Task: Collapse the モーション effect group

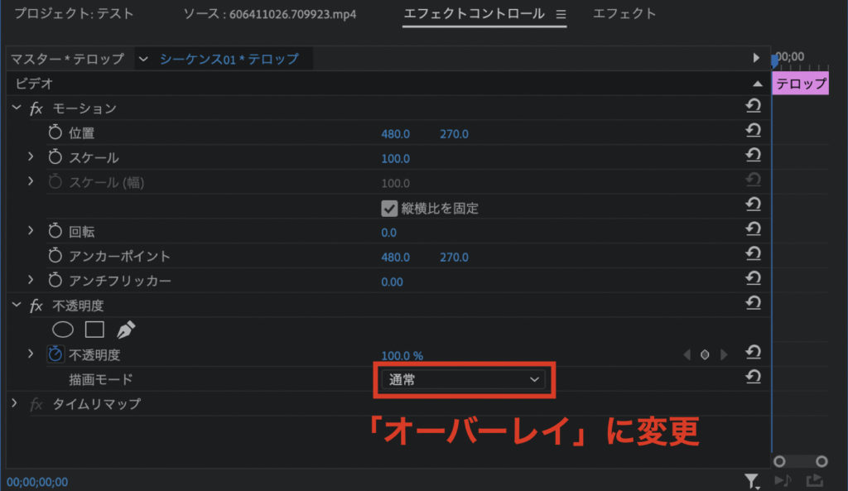Action: [17, 108]
